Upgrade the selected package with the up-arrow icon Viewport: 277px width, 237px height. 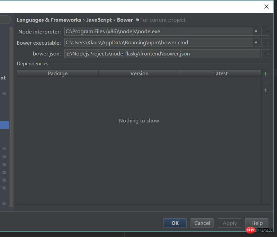(265, 90)
